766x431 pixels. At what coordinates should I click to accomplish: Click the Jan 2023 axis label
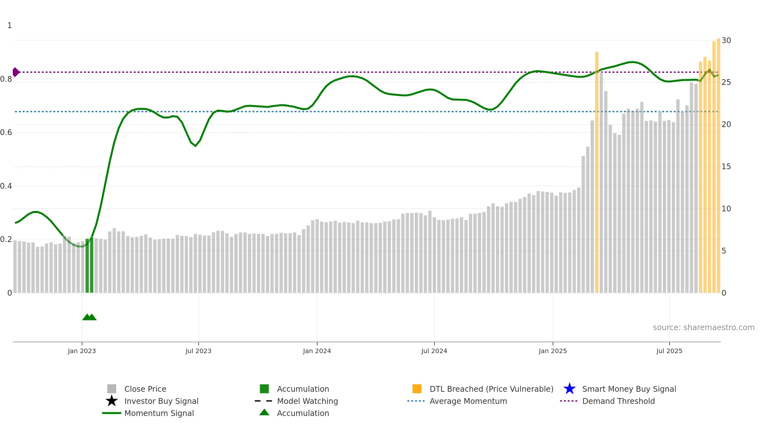point(82,351)
